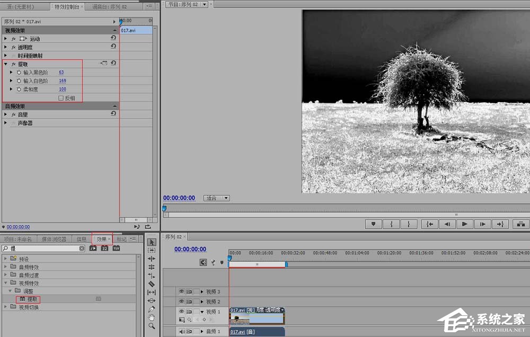The image size is (530, 337).
Task: Click the 输入白色阶 value 169
Action: [x=63, y=81]
